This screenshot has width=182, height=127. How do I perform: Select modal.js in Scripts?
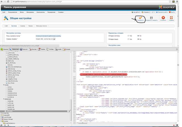[x=10, y=91]
